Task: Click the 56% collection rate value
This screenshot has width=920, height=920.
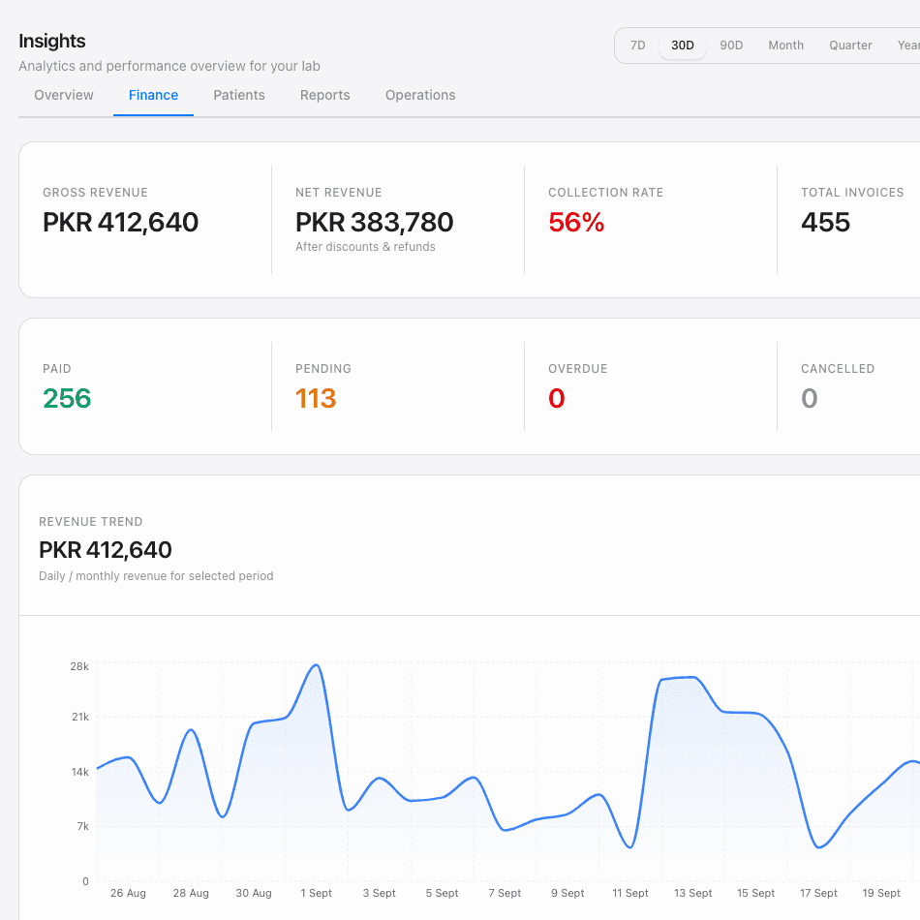Action: [576, 223]
